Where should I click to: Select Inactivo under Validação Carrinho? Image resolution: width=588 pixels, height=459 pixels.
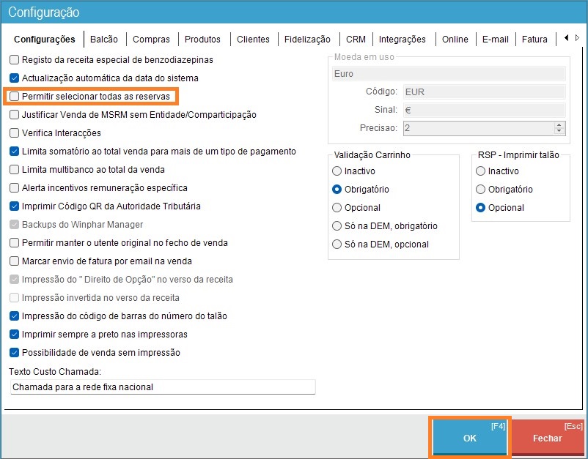coord(337,171)
